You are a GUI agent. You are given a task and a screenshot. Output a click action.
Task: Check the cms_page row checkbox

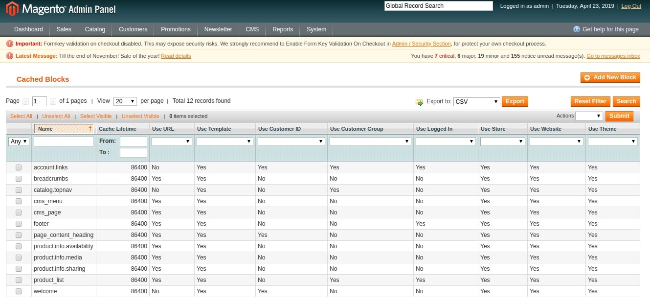pyautogui.click(x=19, y=212)
